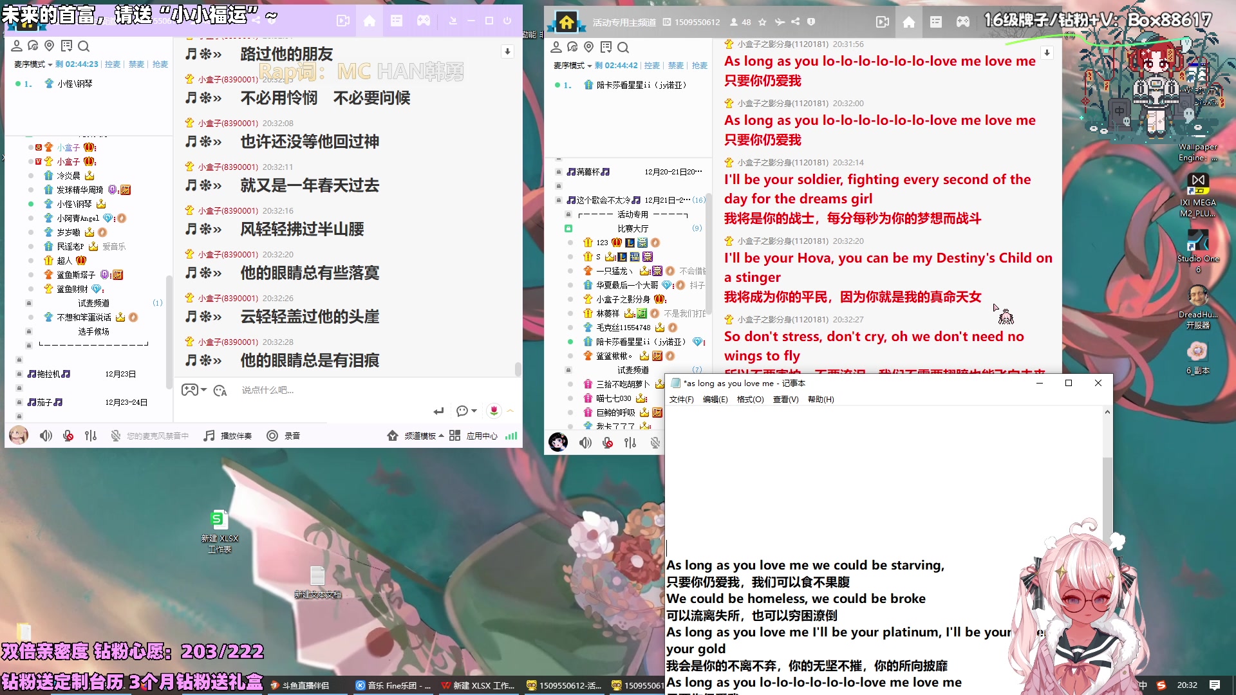The height and width of the screenshot is (695, 1236).
Task: Go to home tab in right YY window
Action: pyautogui.click(x=909, y=22)
